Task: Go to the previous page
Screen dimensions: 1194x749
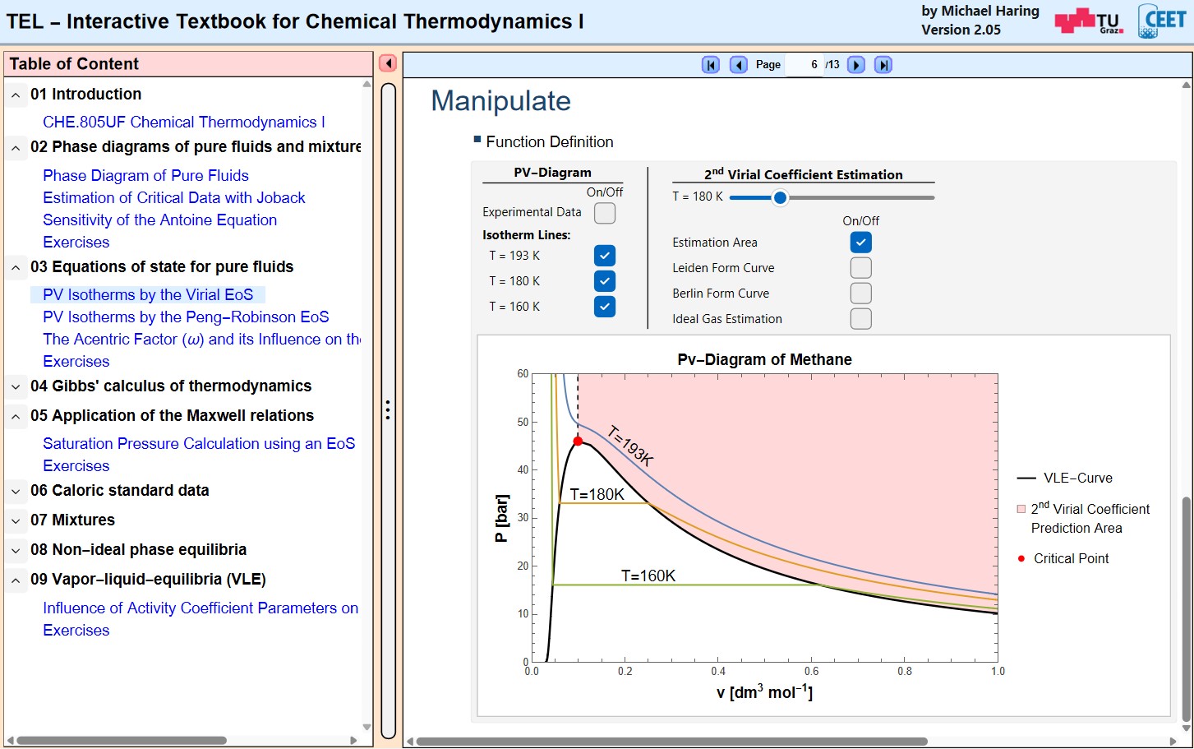Action: pyautogui.click(x=739, y=65)
